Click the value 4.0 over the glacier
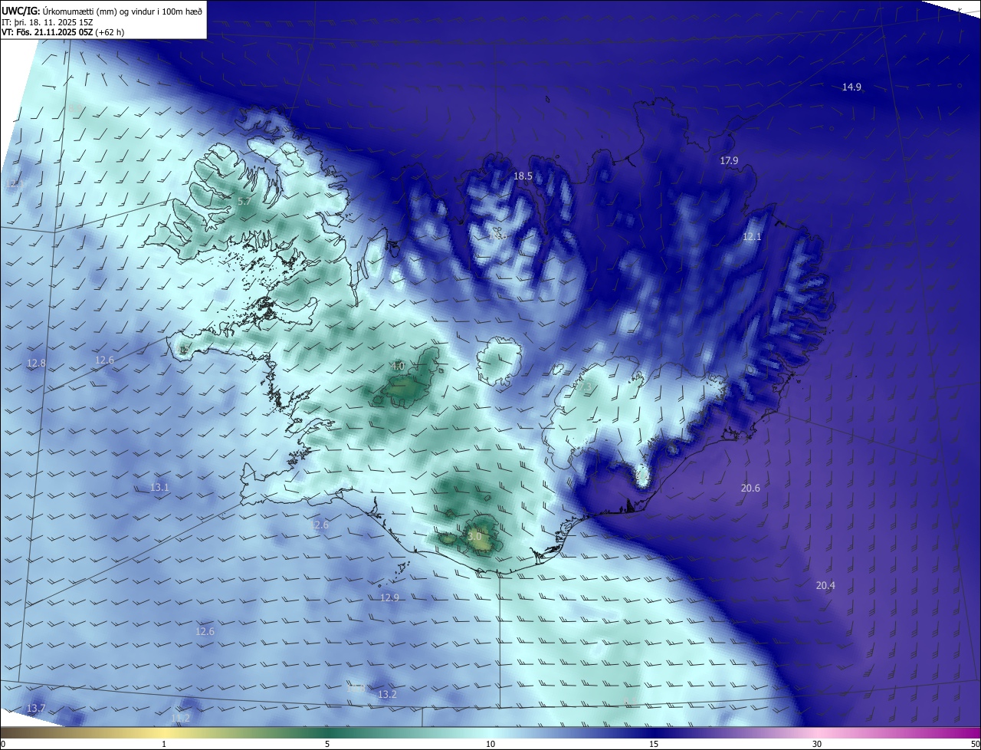The height and width of the screenshot is (750, 981). 398,367
